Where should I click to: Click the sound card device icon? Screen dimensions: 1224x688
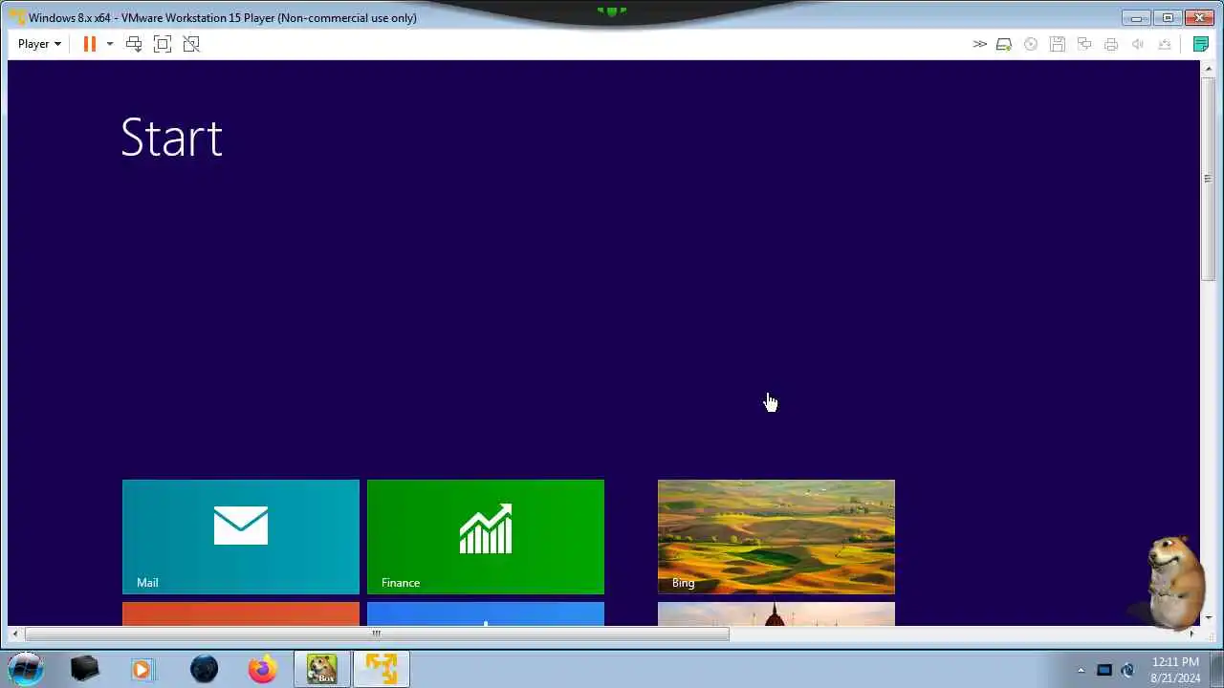coord(1138,44)
